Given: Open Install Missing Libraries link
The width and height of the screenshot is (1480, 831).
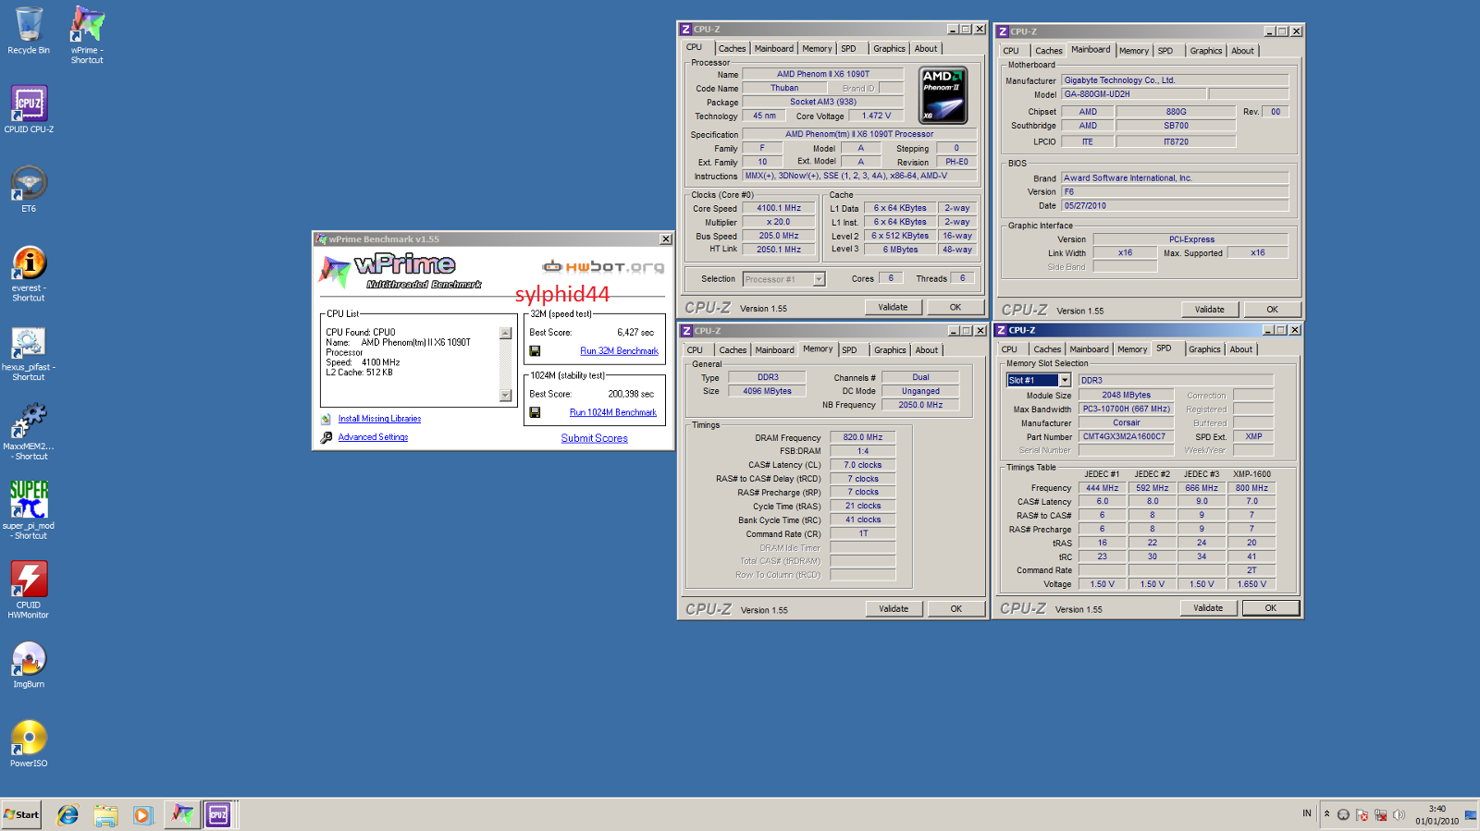Looking at the screenshot, I should tap(379, 419).
